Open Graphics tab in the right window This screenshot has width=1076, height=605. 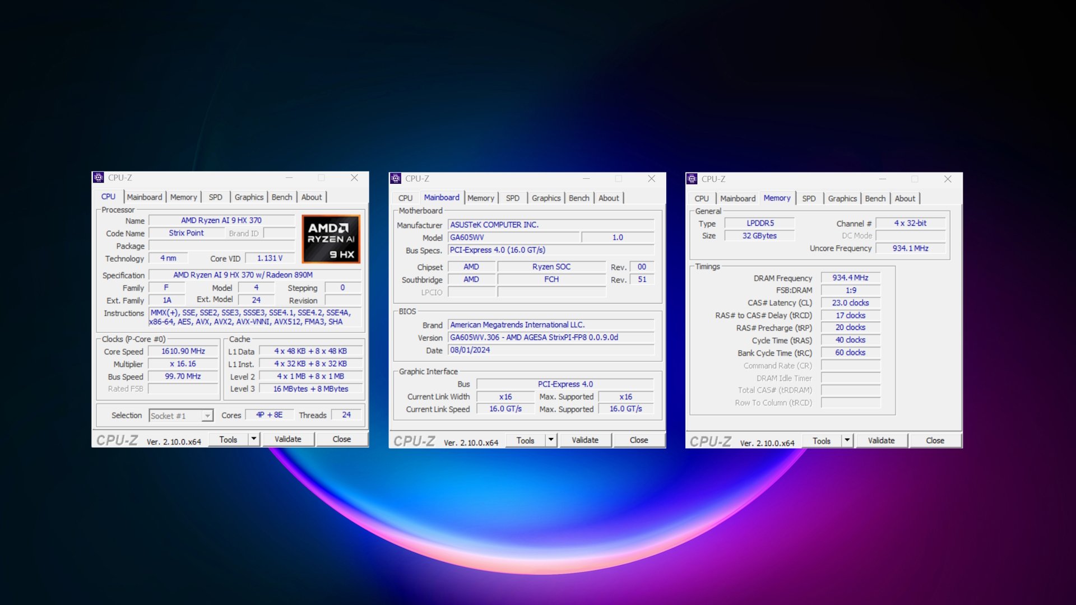tap(843, 199)
